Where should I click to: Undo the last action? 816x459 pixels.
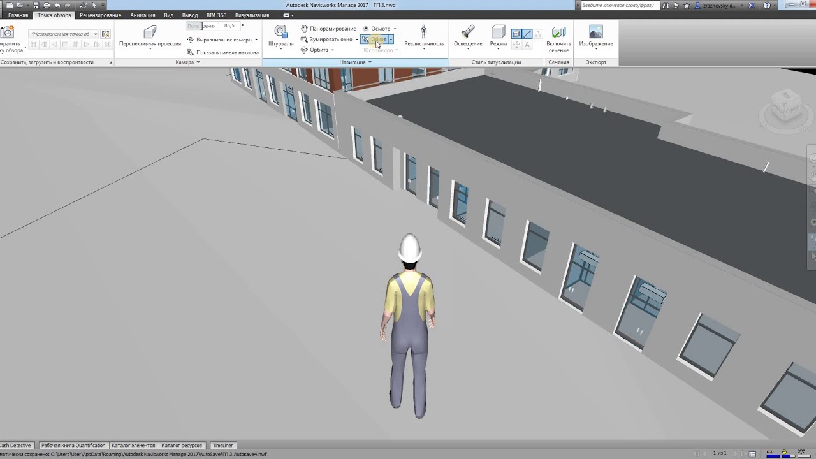(57, 5)
